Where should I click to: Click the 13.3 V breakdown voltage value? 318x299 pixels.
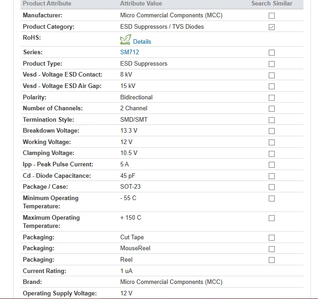pos(129,130)
